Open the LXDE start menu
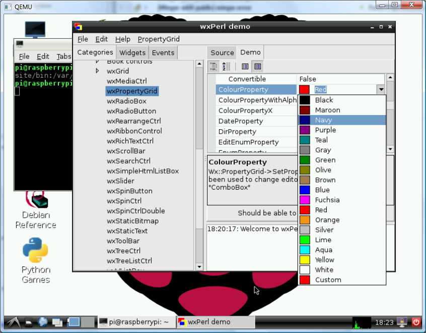Image resolution: width=426 pixels, height=333 pixels. tap(13, 322)
